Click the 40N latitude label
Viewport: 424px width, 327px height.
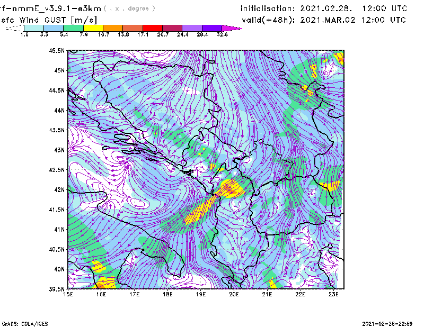point(59,269)
